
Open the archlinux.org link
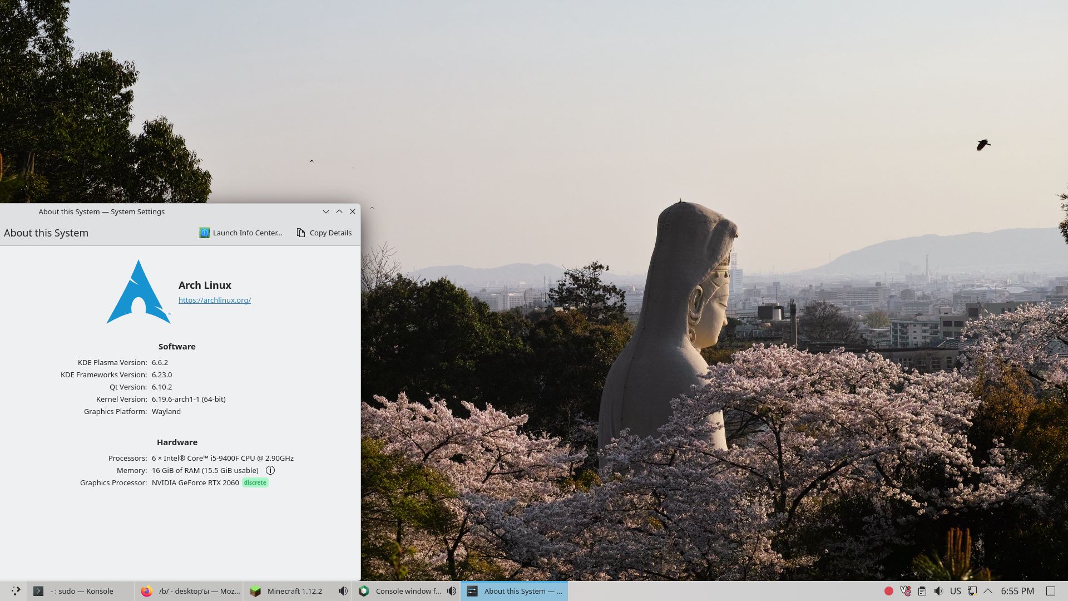coord(215,300)
